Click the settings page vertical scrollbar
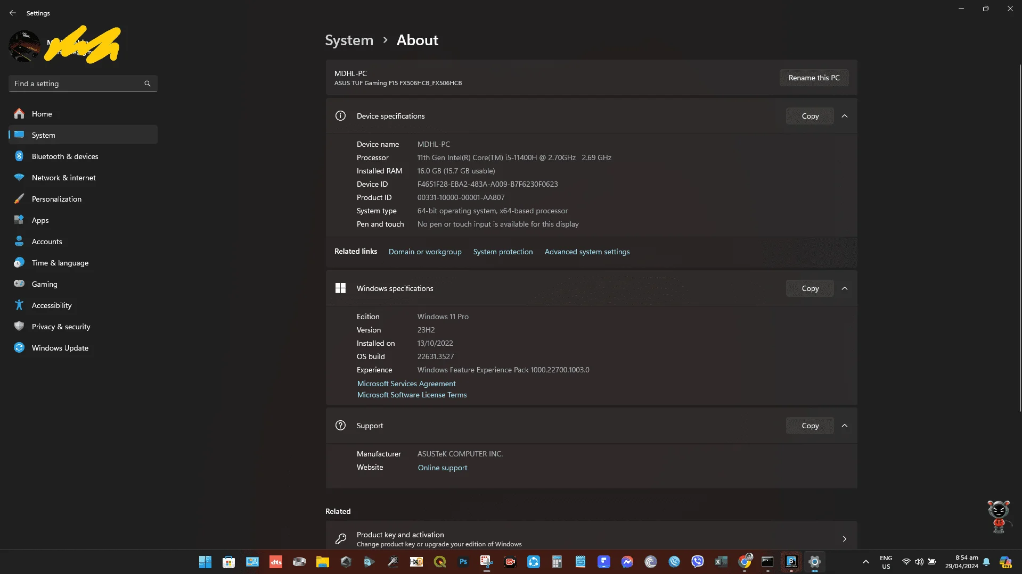The height and width of the screenshot is (574, 1022). coord(1020,237)
